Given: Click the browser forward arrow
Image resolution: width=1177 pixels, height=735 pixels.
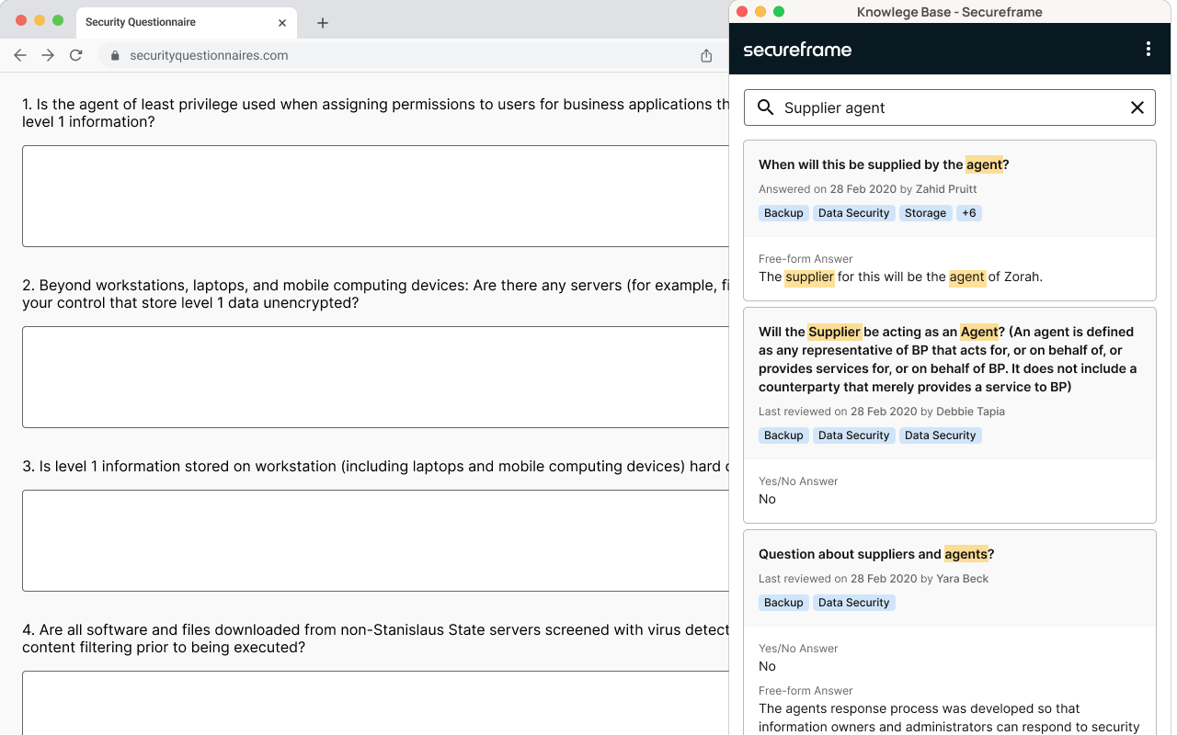Looking at the screenshot, I should point(47,55).
